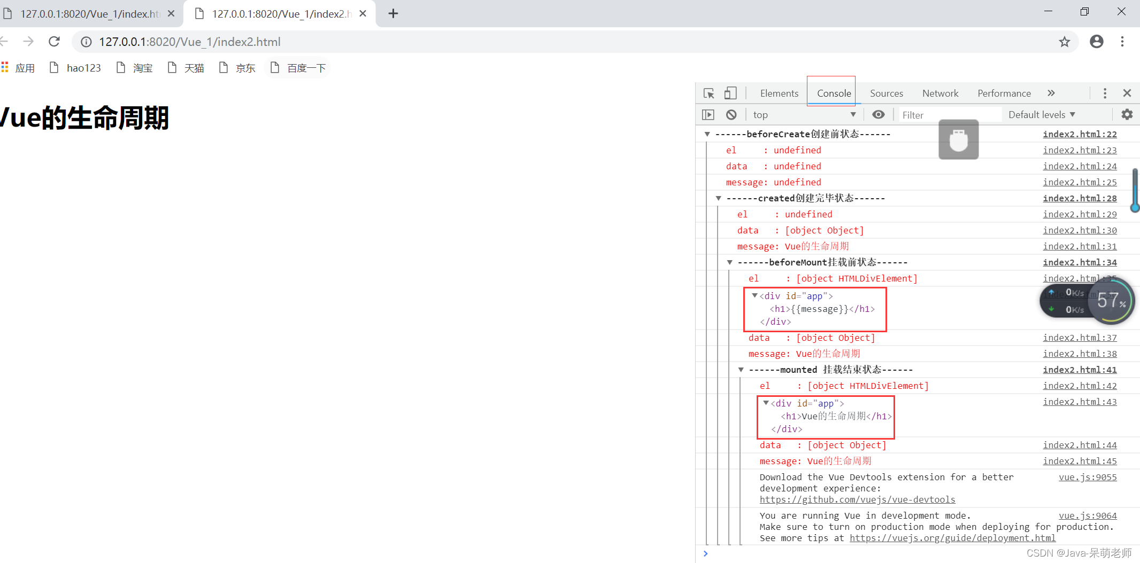Go forward with the browser arrow
The height and width of the screenshot is (563, 1140).
28,42
